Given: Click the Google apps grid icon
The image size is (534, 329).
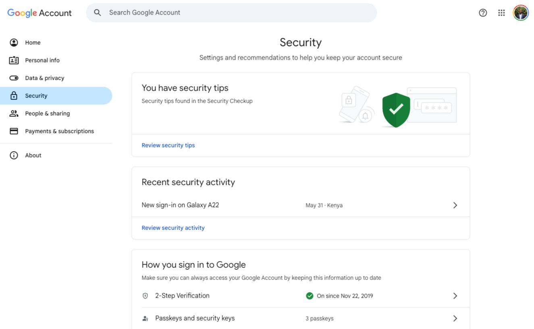Looking at the screenshot, I should 501,12.
